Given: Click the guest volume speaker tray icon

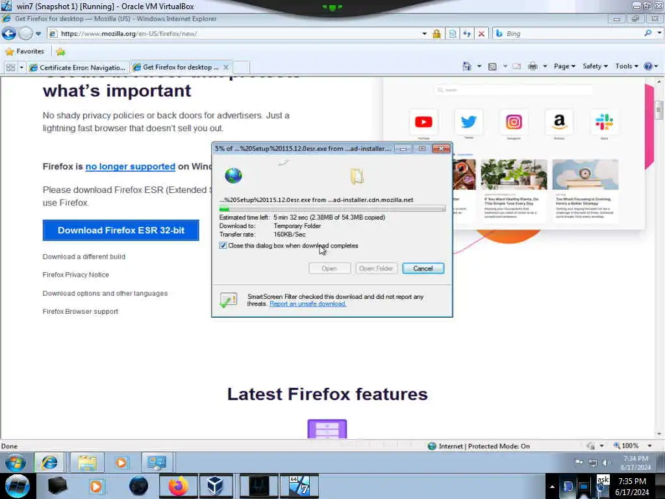Looking at the screenshot, I should click(x=607, y=463).
